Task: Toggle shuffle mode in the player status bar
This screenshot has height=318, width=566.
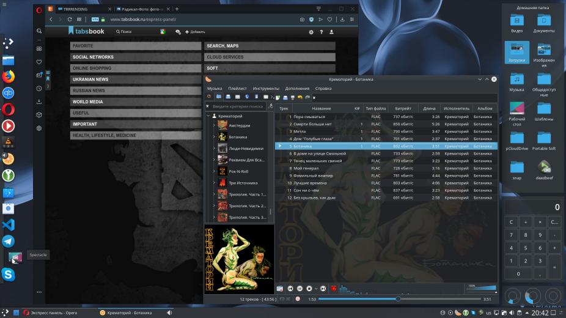Action: [x=288, y=299]
